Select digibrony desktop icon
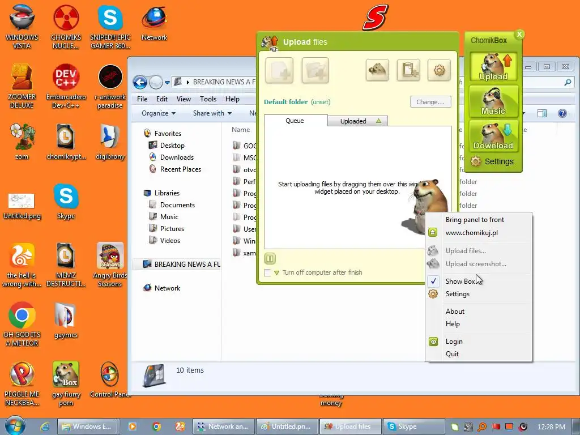The image size is (580, 435). 110,142
